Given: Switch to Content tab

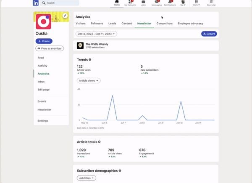Looking at the screenshot, I should 127,24.
